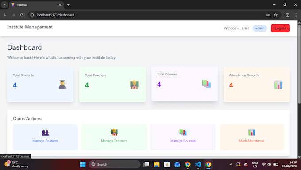Image resolution: width=301 pixels, height=170 pixels.
Task: Open Manage Students quick action
Action: [45, 137]
